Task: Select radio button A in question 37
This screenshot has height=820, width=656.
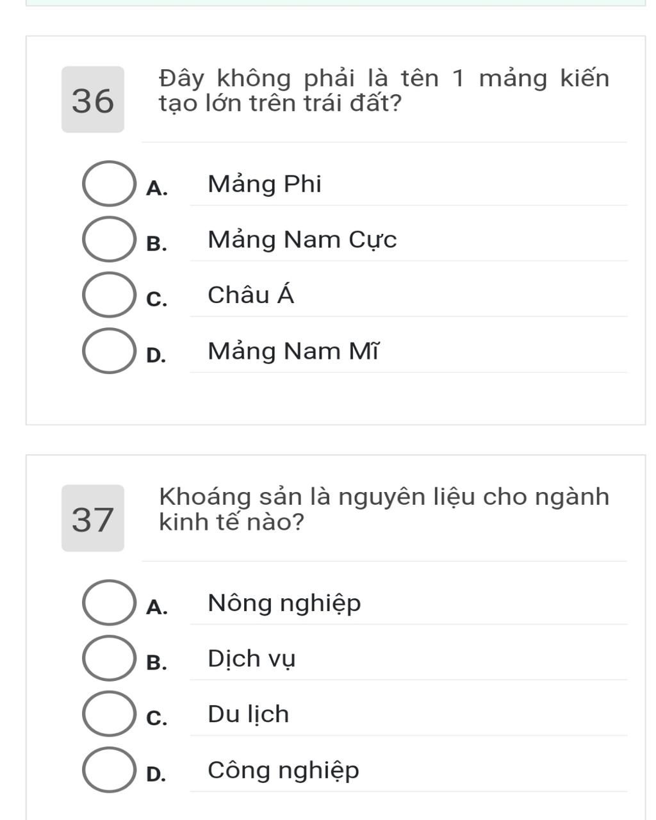Action: [109, 603]
